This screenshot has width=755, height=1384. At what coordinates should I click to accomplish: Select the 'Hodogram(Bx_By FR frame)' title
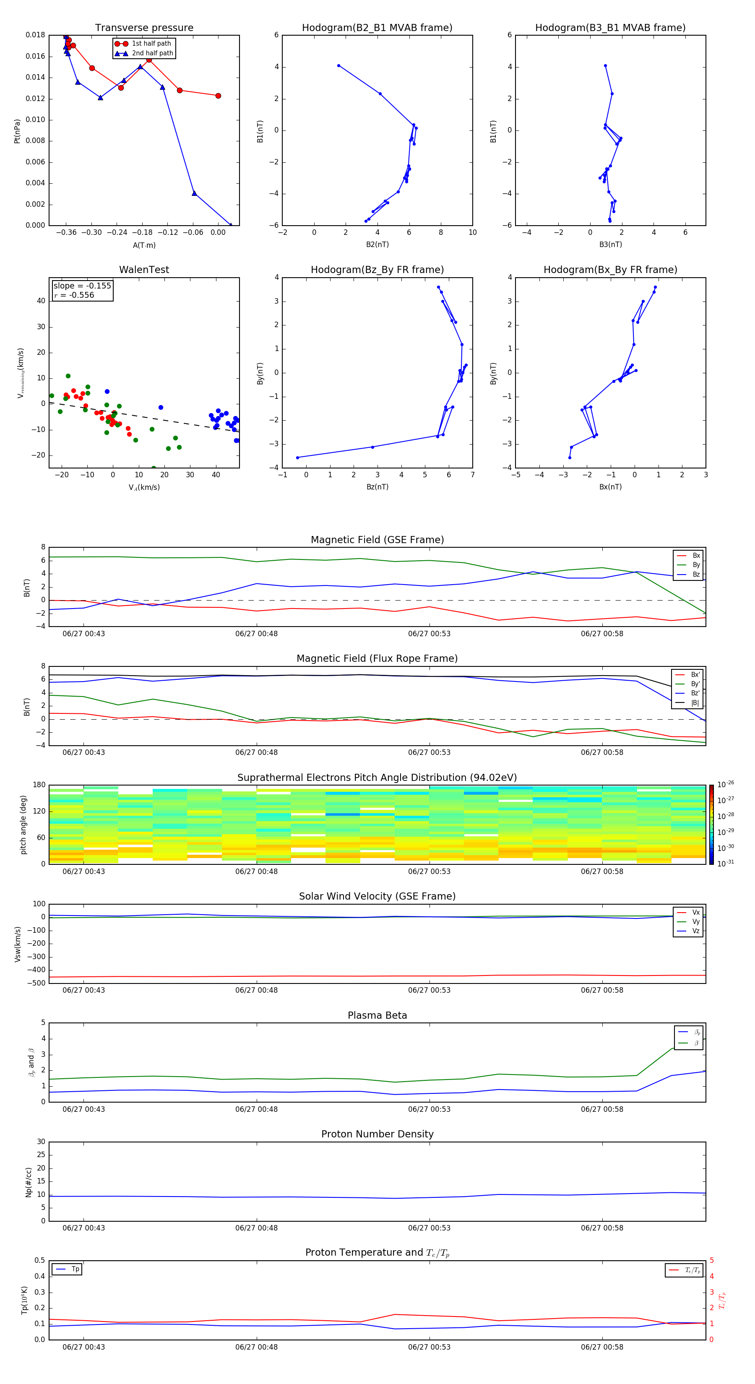pos(610,270)
